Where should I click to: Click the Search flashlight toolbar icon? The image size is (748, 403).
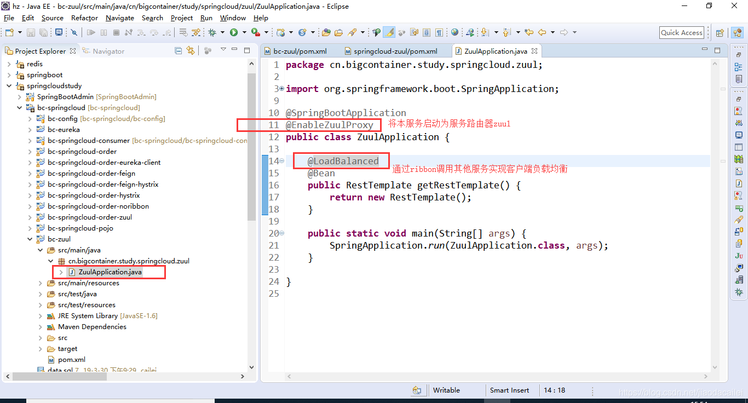click(352, 32)
